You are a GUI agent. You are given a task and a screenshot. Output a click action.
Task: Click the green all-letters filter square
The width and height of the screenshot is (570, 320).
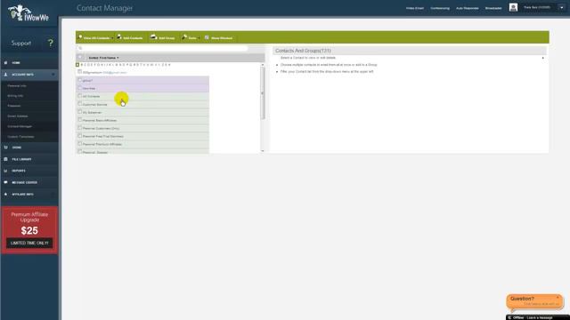[x=77, y=65]
